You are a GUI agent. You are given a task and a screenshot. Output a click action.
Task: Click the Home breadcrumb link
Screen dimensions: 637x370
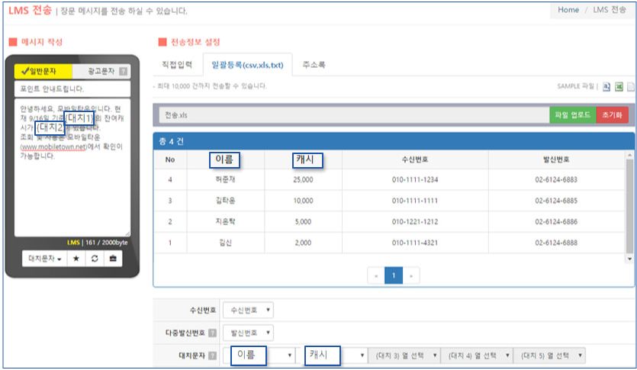tap(568, 10)
